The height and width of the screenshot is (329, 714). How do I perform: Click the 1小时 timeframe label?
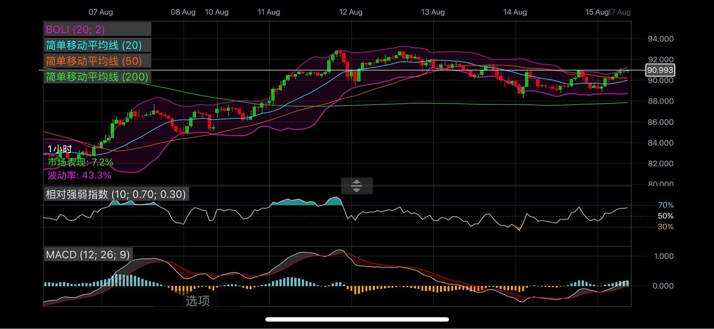[60, 149]
